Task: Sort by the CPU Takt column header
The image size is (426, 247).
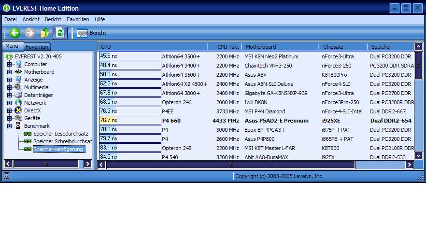Action: [x=225, y=47]
